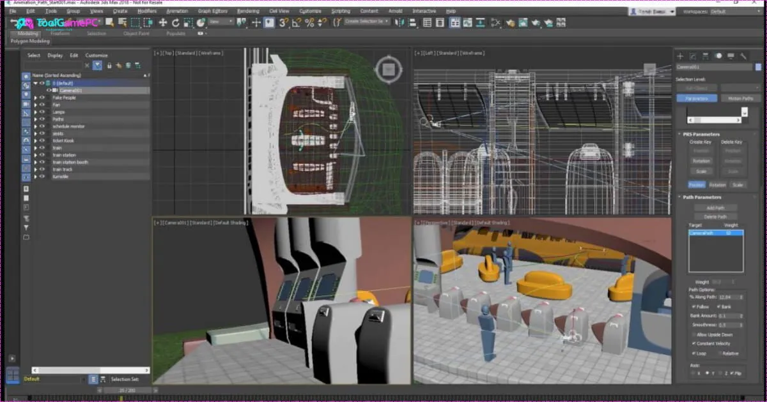Toggle the Percent Snap icon
The width and height of the screenshot is (767, 402).
[x=309, y=22]
